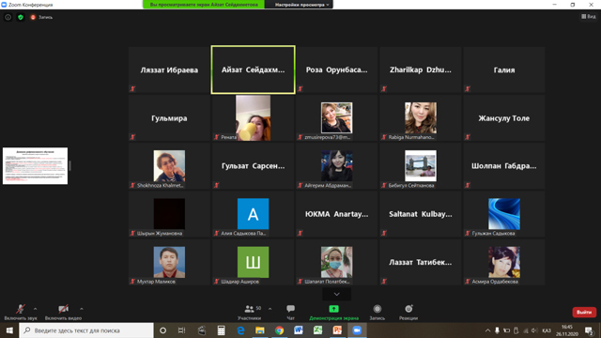
Task: Turn on camera with Включить видео
Action: [x=63, y=312]
